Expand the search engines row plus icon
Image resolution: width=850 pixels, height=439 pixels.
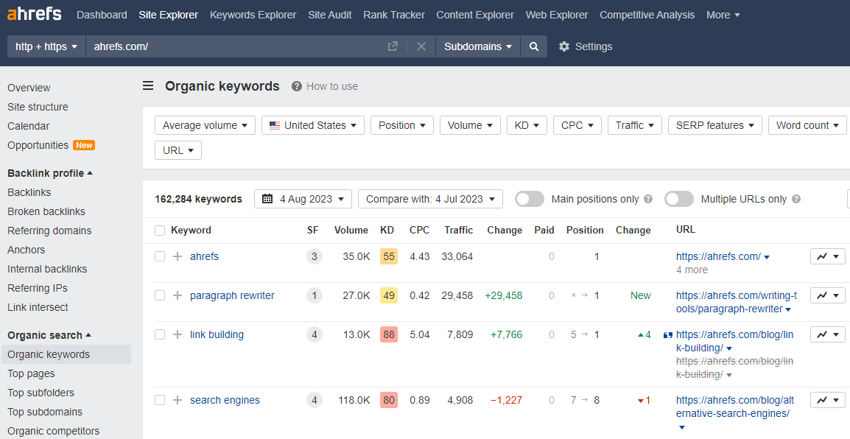(178, 400)
